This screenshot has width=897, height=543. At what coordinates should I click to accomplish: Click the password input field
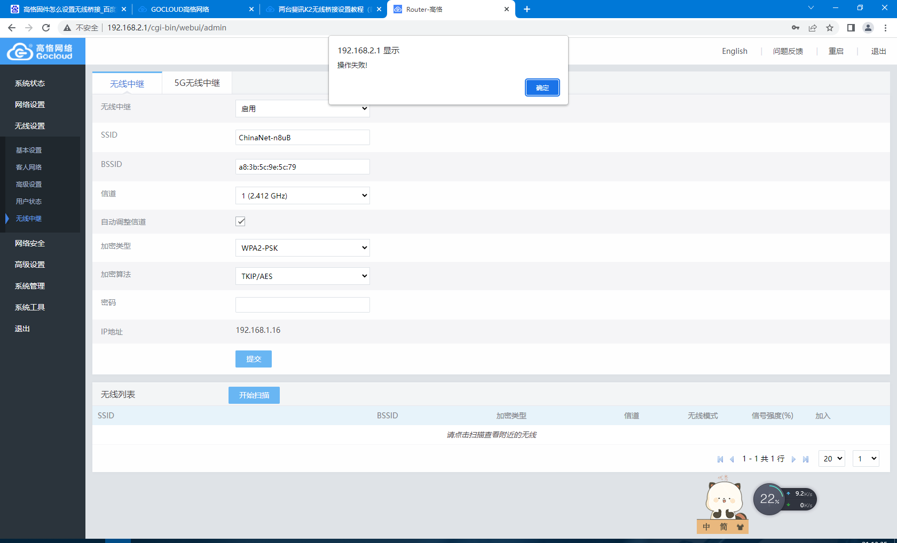coord(302,305)
